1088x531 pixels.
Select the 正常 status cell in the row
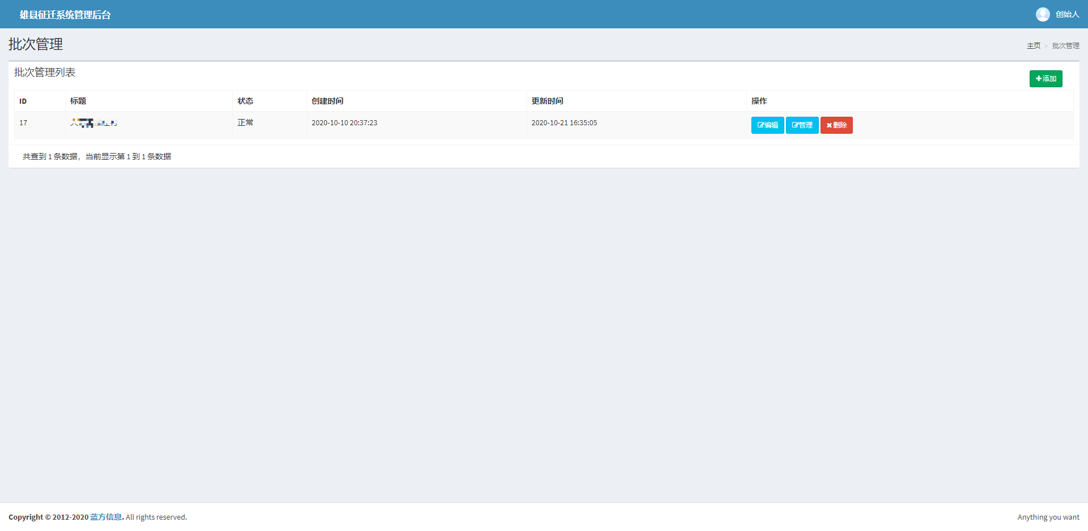[x=245, y=123]
